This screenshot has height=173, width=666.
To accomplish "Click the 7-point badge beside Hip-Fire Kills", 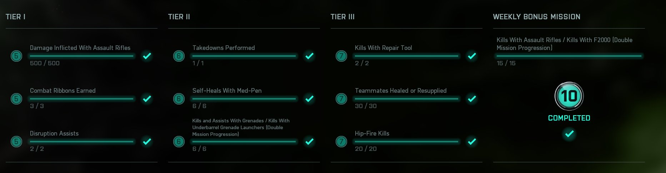I will [x=341, y=142].
